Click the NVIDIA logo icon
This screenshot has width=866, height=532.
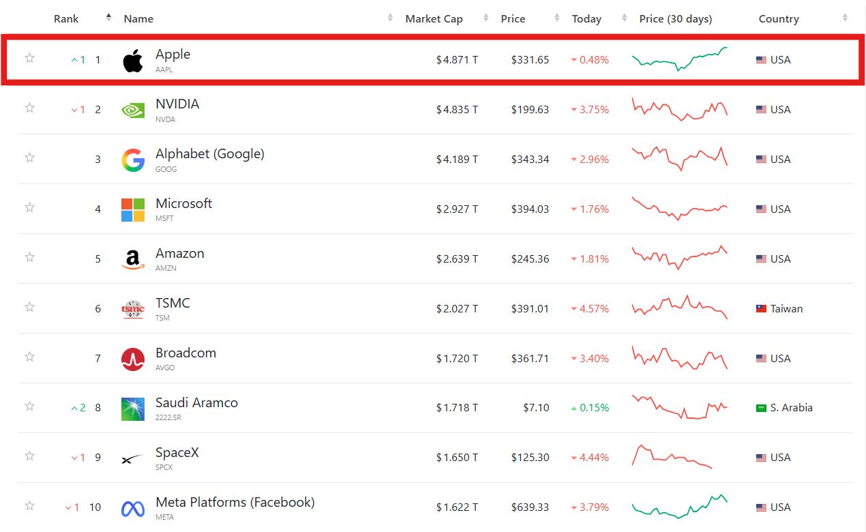click(x=133, y=110)
